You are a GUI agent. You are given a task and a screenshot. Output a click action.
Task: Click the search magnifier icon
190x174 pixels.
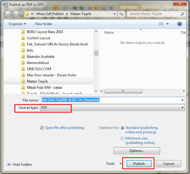click(x=183, y=14)
